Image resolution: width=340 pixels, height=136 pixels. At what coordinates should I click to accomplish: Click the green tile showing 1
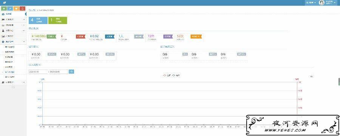(x=58, y=20)
